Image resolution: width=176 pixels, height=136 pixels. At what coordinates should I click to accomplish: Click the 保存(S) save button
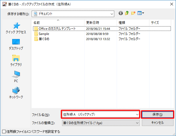coord(157,115)
